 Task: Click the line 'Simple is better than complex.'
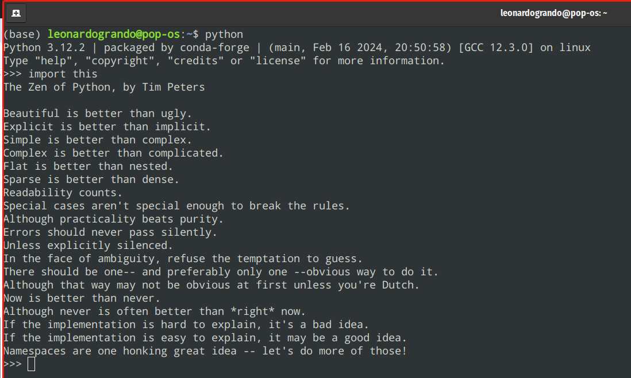click(x=98, y=140)
